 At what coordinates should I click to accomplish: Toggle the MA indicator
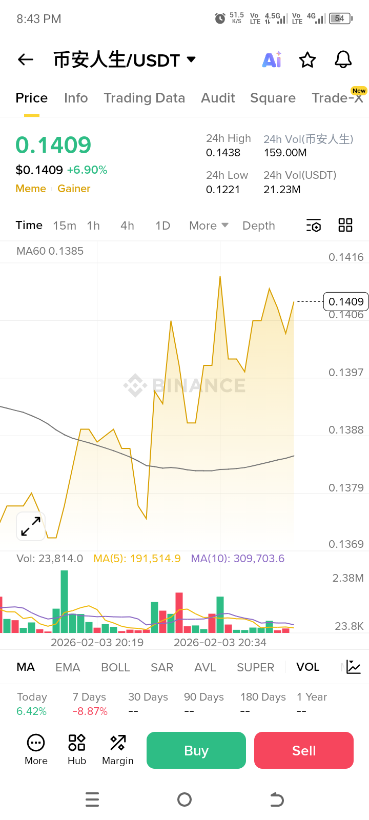(x=26, y=667)
